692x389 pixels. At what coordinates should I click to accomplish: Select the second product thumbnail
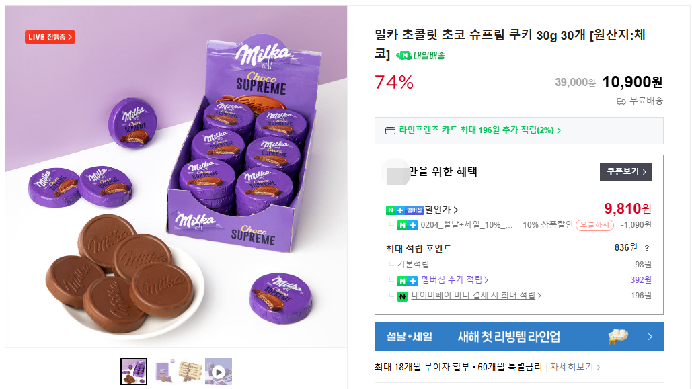tap(162, 372)
